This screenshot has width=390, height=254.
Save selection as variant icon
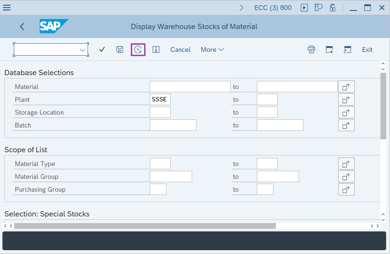(x=120, y=49)
